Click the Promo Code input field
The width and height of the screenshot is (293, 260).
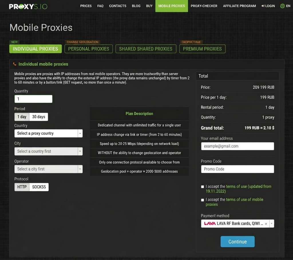[237, 169]
